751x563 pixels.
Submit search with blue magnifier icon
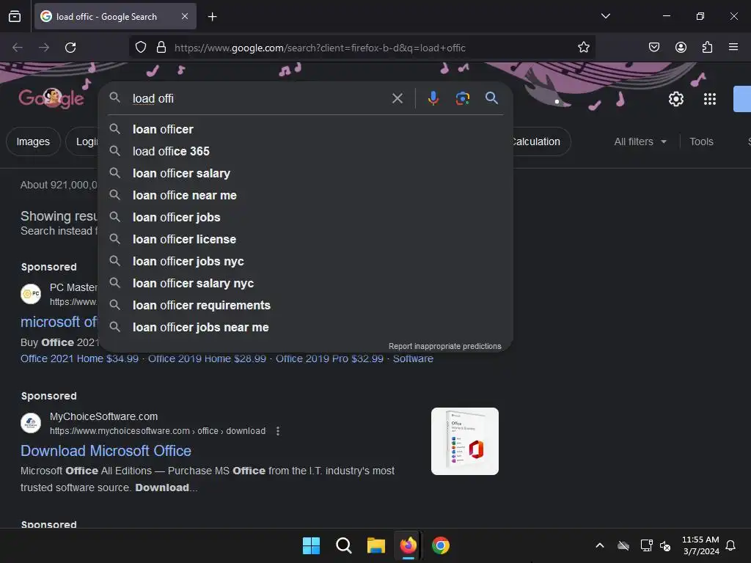tap(491, 98)
